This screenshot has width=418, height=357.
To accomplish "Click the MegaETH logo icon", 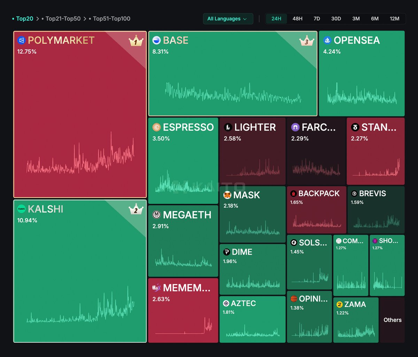I will tap(156, 215).
